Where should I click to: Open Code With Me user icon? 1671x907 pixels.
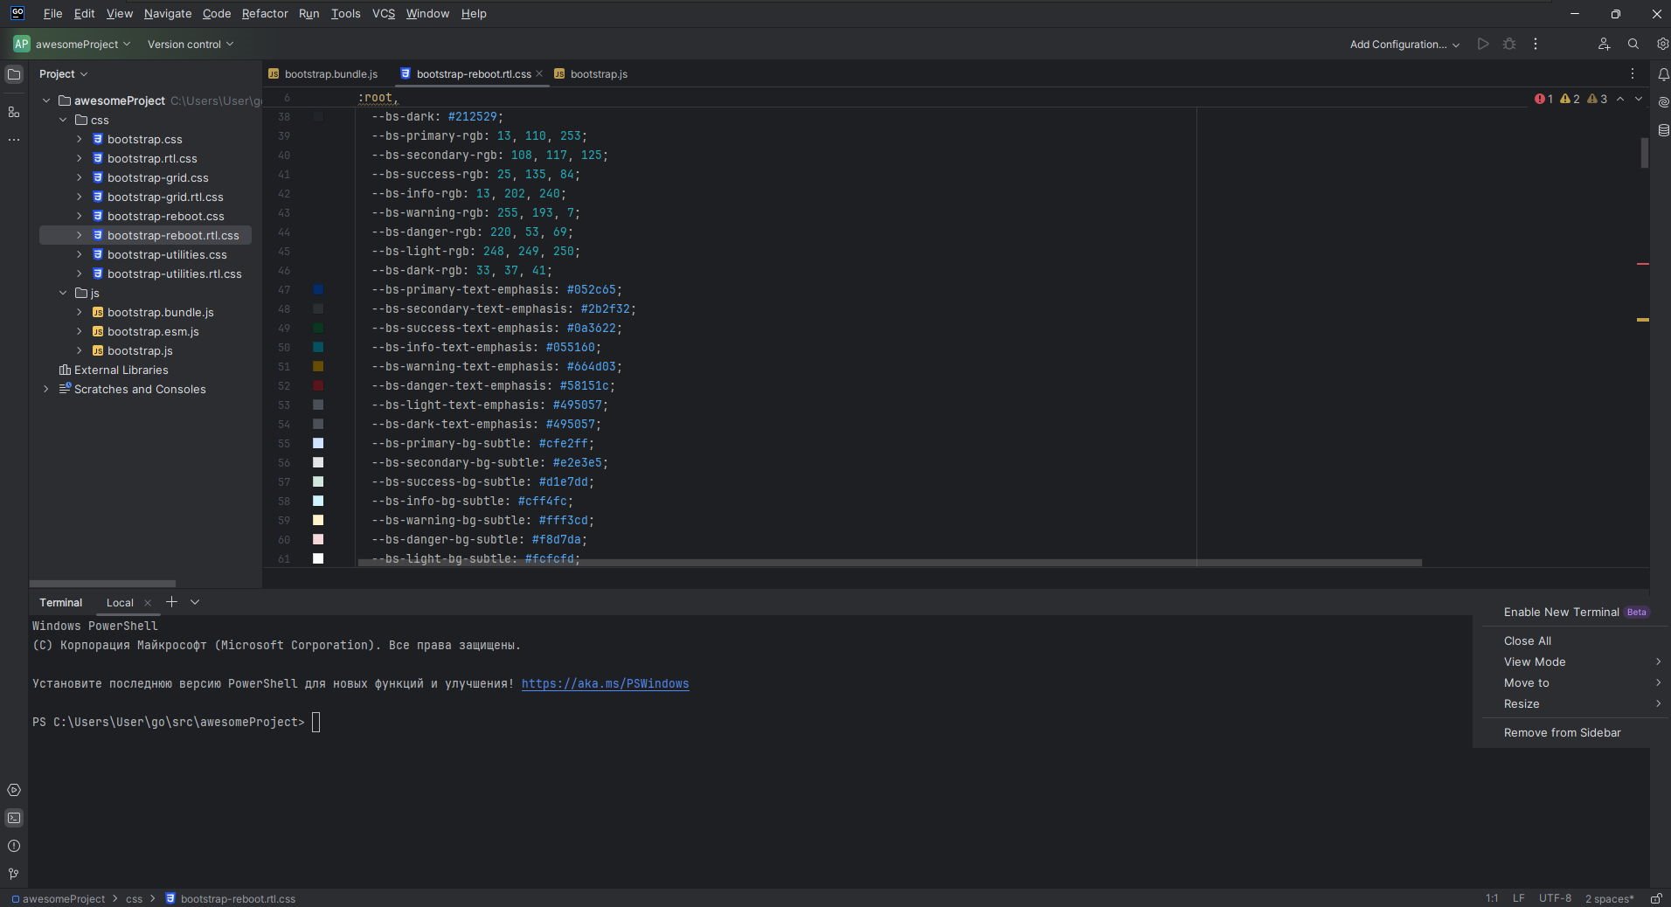[x=1604, y=44]
